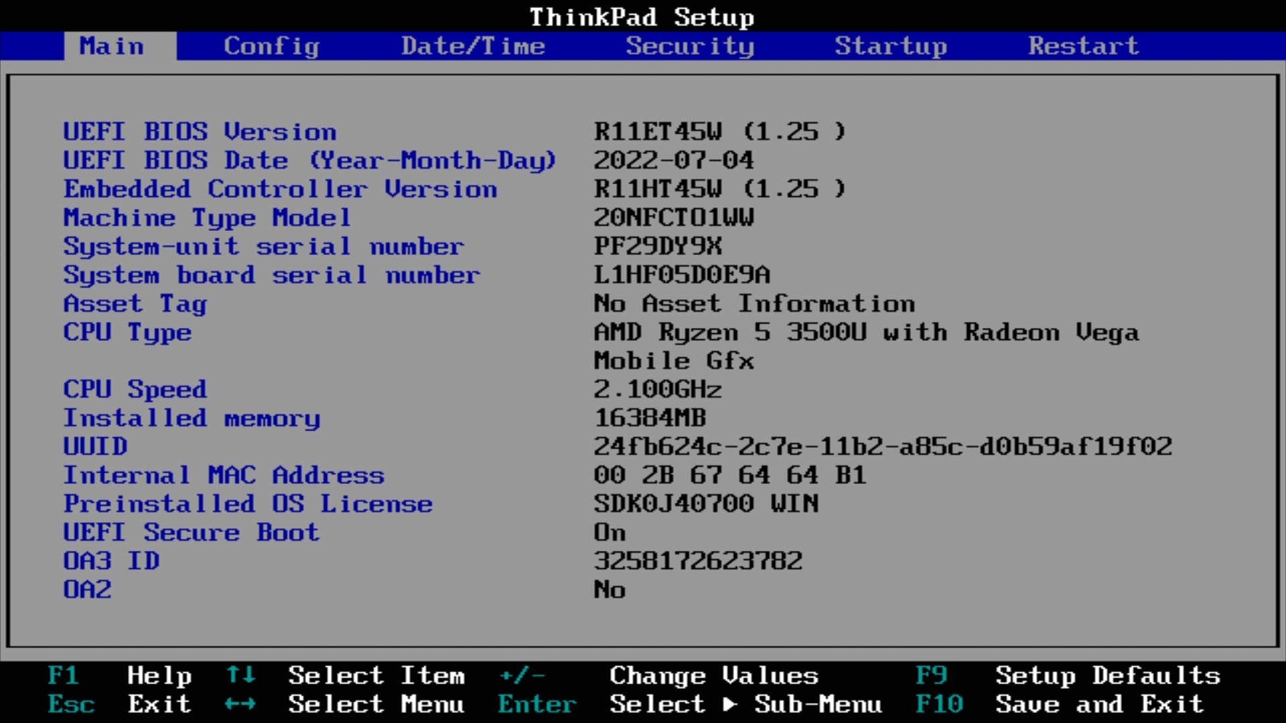The height and width of the screenshot is (723, 1286).
Task: Click the controller value R11HT45W (1.25)
Action: (719, 189)
